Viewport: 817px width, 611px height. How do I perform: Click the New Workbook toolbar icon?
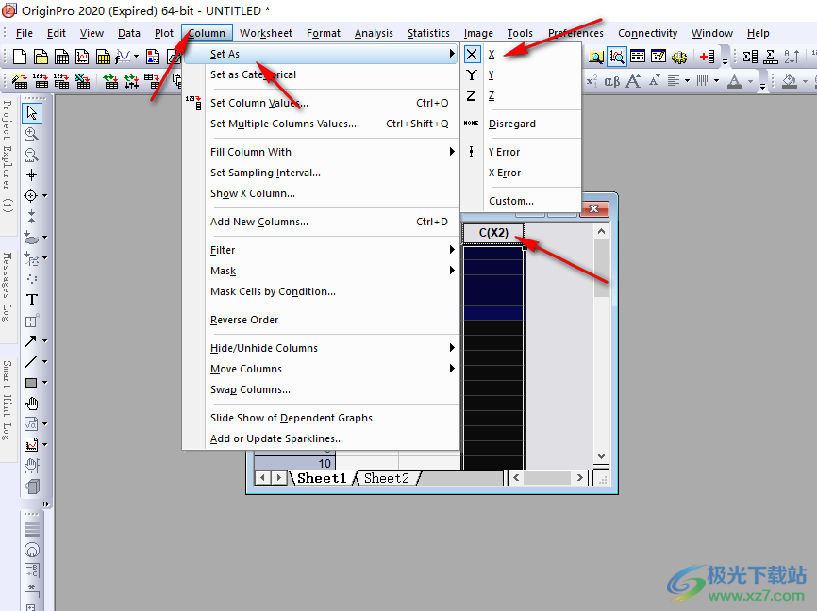click(61, 57)
